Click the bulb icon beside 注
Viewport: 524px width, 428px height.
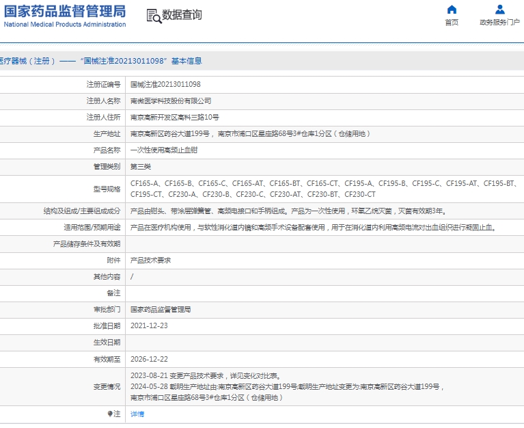coord(110,414)
